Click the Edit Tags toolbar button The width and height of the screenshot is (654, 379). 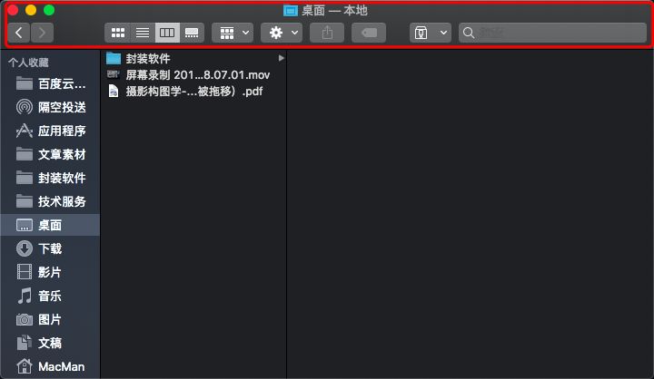pyautogui.click(x=369, y=33)
